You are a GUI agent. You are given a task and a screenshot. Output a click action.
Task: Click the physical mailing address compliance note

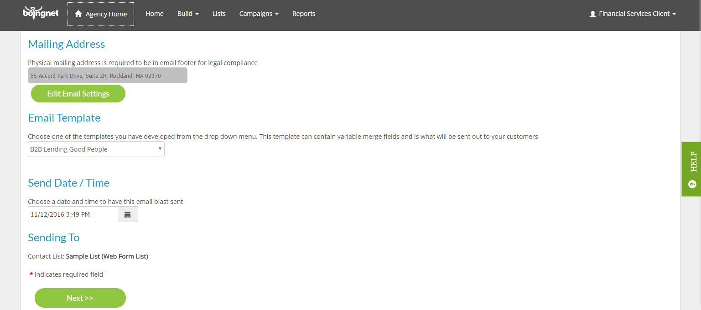coord(143,63)
